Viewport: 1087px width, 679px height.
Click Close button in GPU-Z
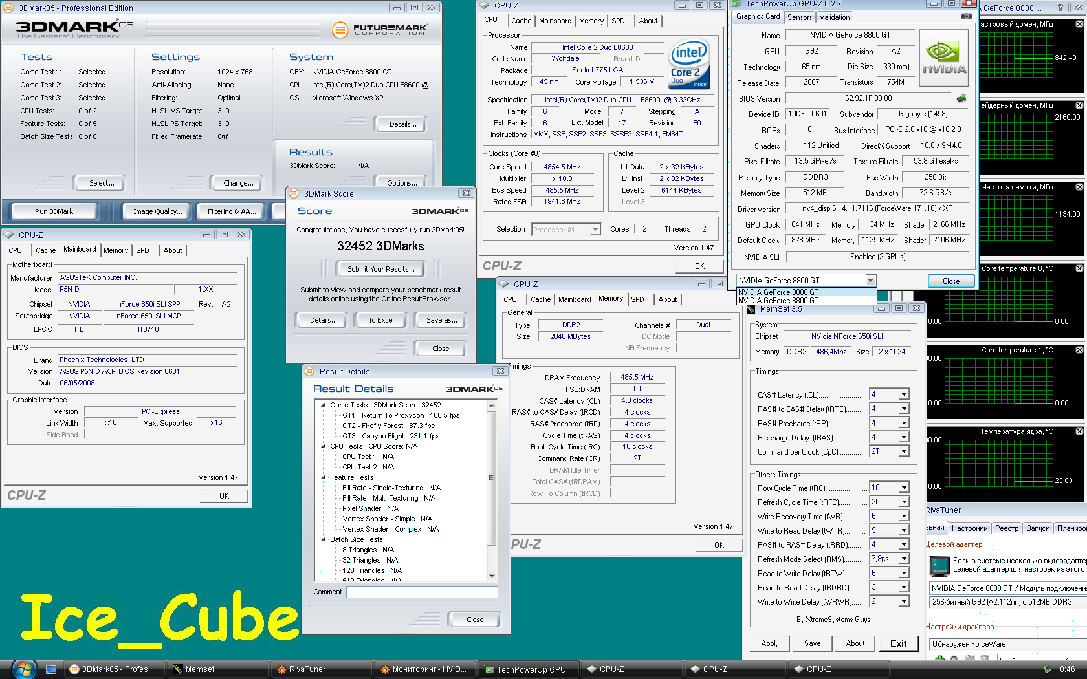[x=950, y=281]
